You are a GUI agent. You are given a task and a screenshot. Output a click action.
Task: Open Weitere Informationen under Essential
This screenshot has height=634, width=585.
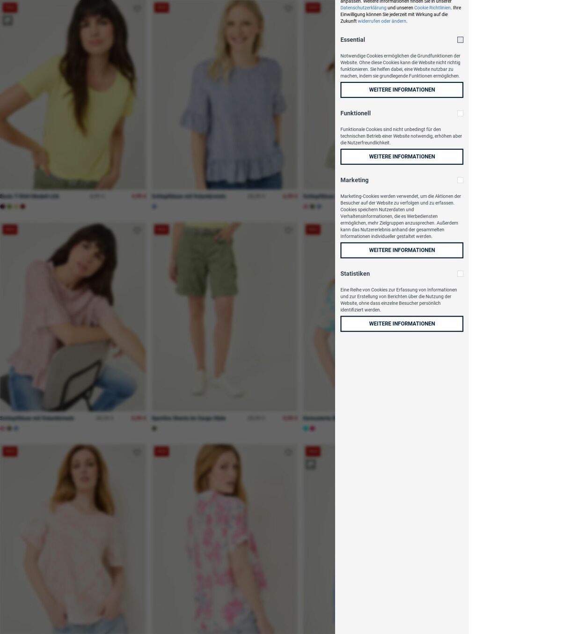pos(402,90)
